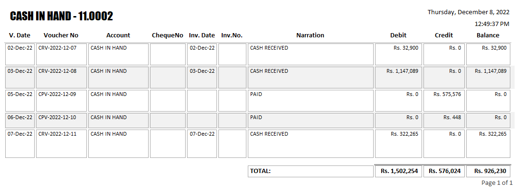Click voucher number CRV-2022-12-11
Image resolution: width=517 pixels, height=191 pixels.
click(x=57, y=134)
